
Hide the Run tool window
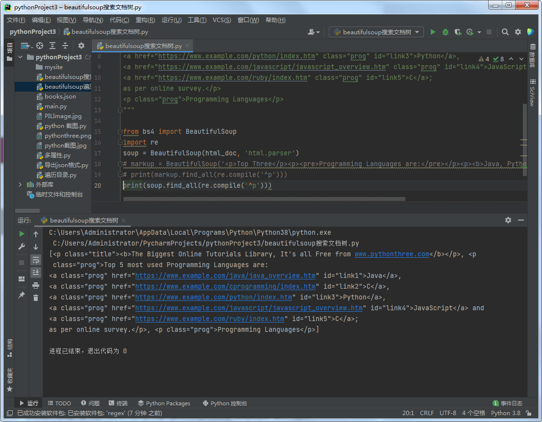(x=521, y=220)
